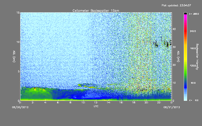Click the AGL (km) left axis label
The image size is (202, 126).
(14, 56)
